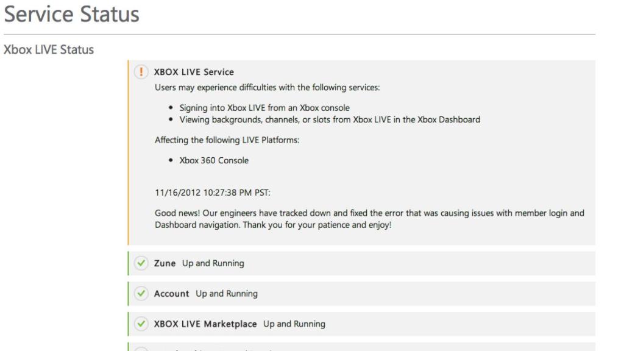Click 'Up and Running' text next to Zune
Screen dimensions: 624x351
click(213, 263)
